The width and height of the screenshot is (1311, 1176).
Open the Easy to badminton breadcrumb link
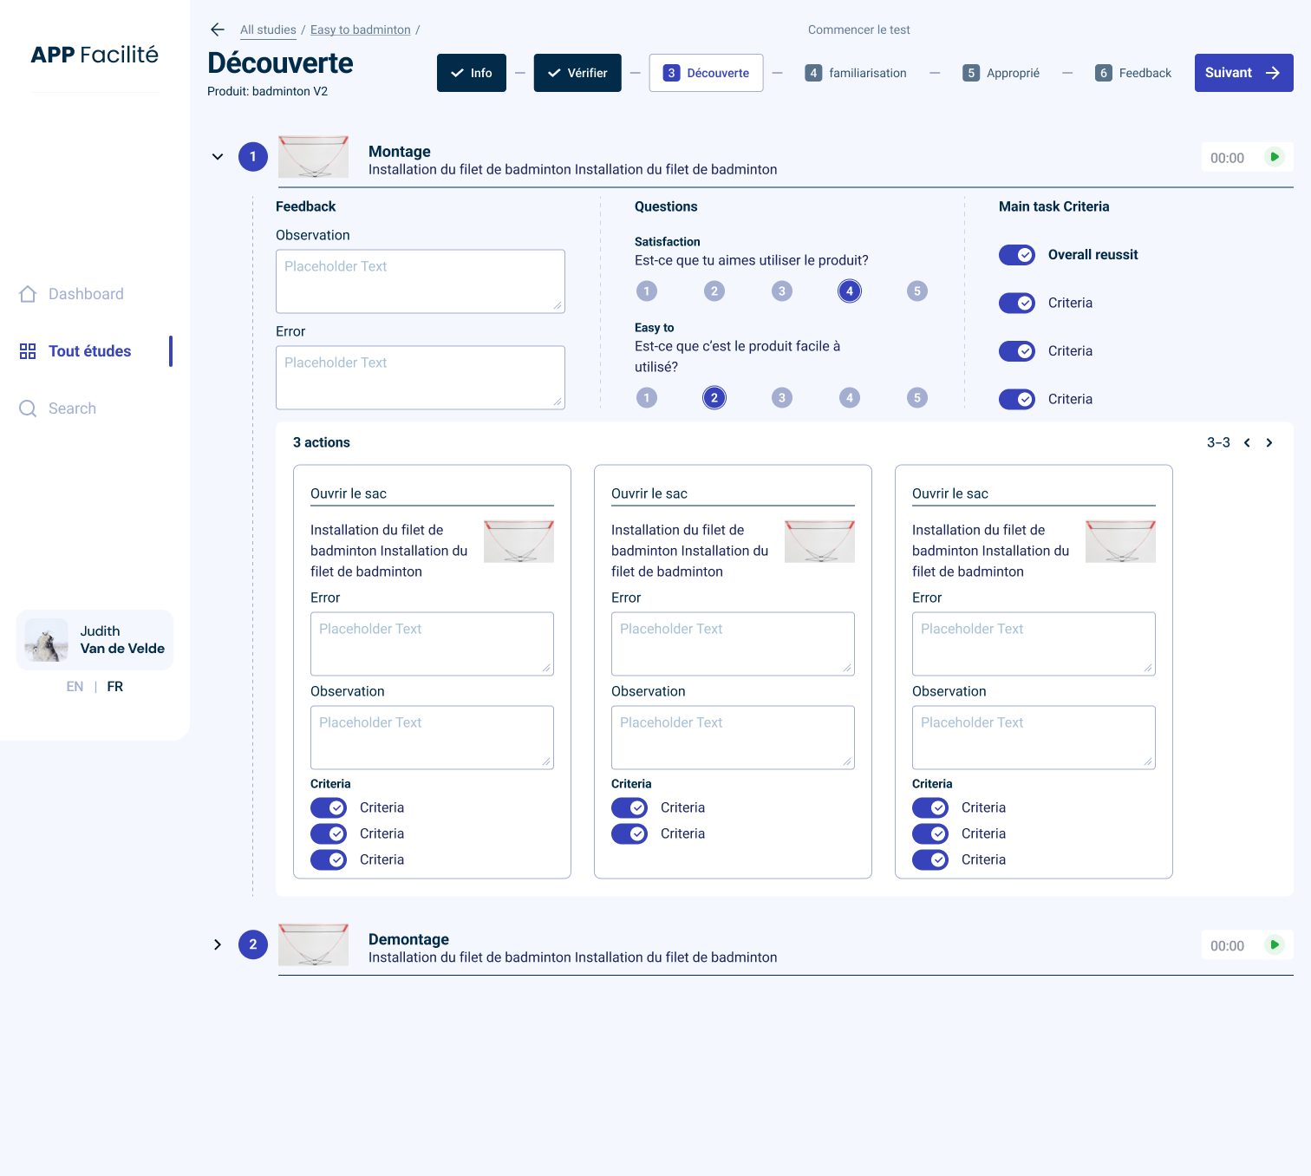click(361, 29)
